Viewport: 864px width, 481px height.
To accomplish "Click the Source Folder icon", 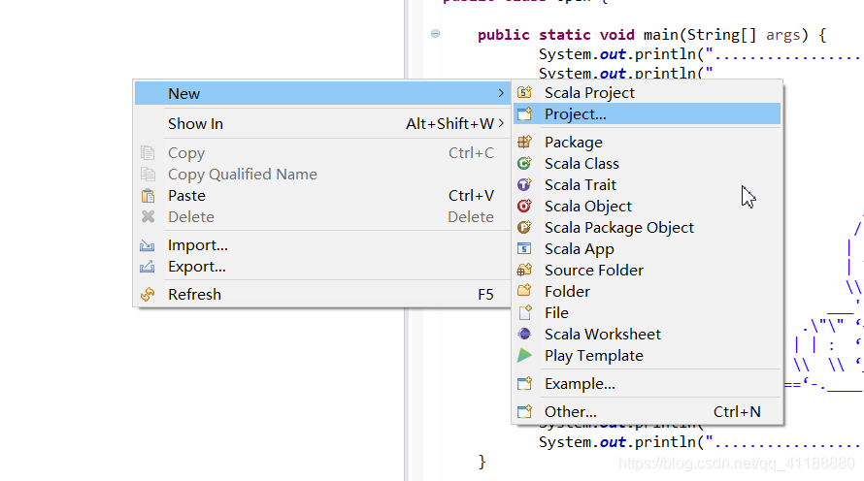I will point(524,271).
